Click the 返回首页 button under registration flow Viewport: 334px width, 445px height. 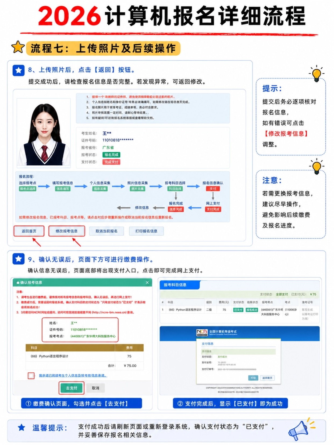pyautogui.click(x=29, y=231)
